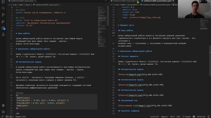Close the mathmod-lab05-presentation.qmd tab
Viewport: 211px width, 118px height.
click(173, 1)
